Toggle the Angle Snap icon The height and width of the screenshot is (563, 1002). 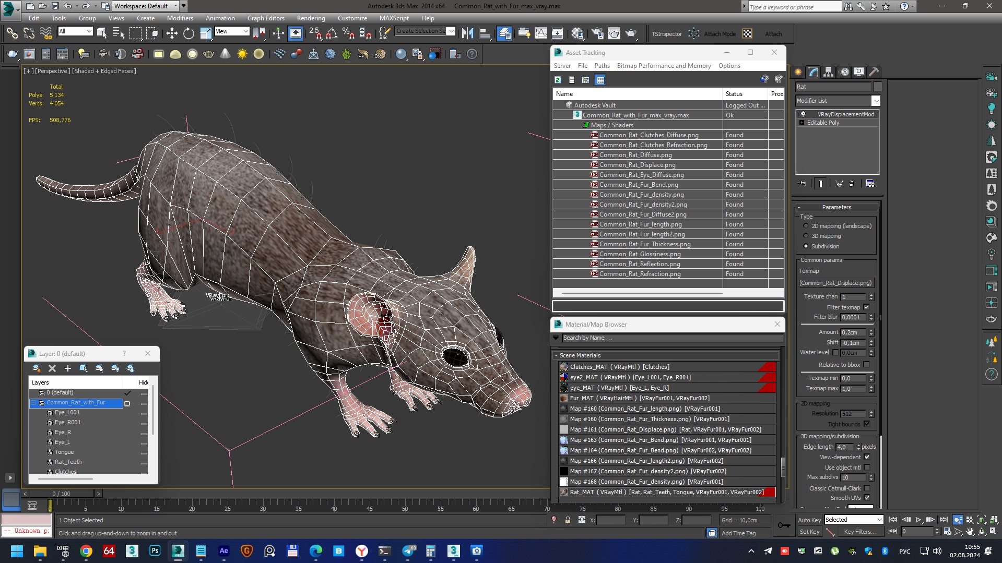coord(332,33)
